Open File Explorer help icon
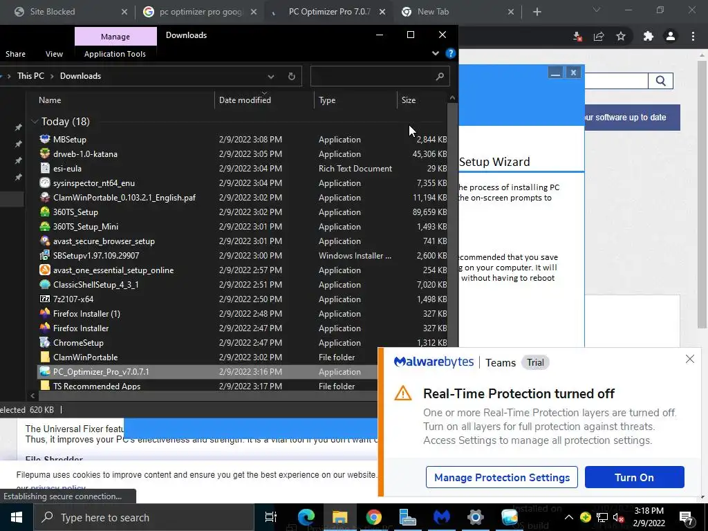 [x=450, y=53]
